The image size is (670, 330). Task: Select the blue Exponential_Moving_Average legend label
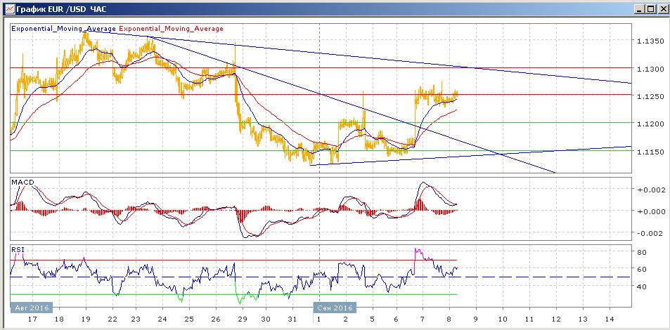[63, 29]
